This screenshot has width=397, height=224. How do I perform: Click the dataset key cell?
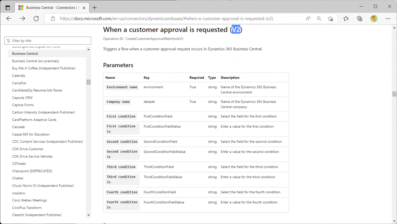tap(149, 102)
